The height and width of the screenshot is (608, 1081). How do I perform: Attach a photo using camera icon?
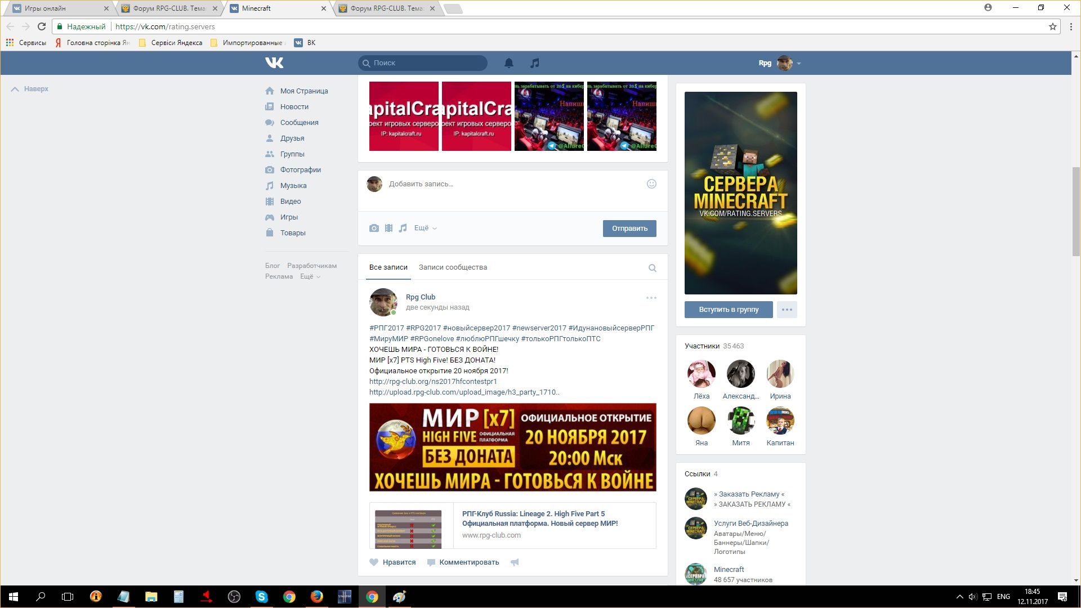pyautogui.click(x=374, y=228)
